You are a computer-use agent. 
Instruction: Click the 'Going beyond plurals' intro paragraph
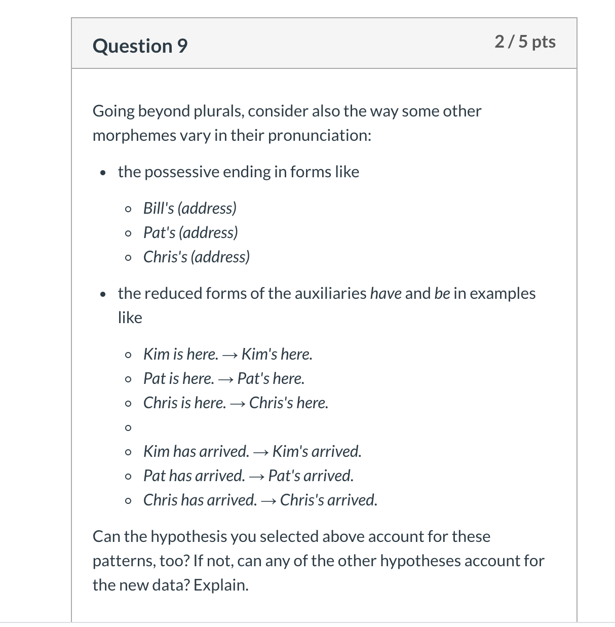(287, 123)
